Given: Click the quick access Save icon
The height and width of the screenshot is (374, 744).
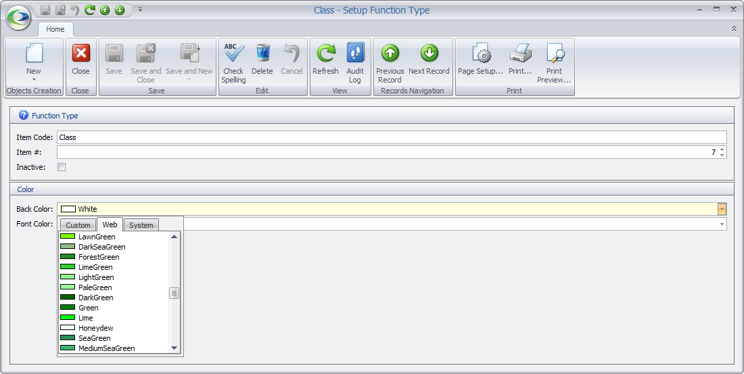Looking at the screenshot, I should pyautogui.click(x=45, y=10).
